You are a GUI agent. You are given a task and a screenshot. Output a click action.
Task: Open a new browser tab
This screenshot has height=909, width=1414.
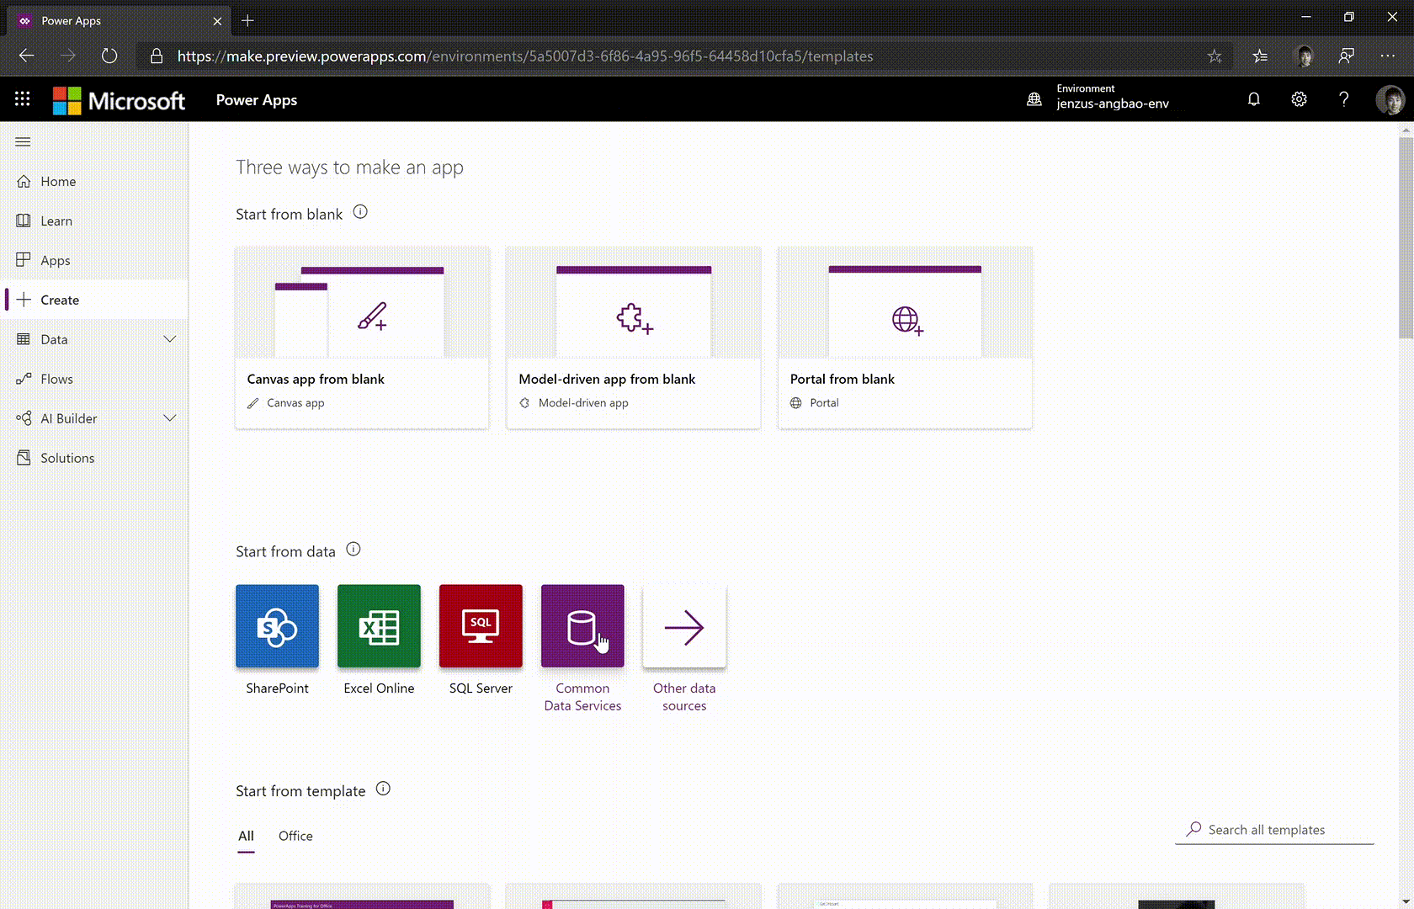(x=247, y=21)
